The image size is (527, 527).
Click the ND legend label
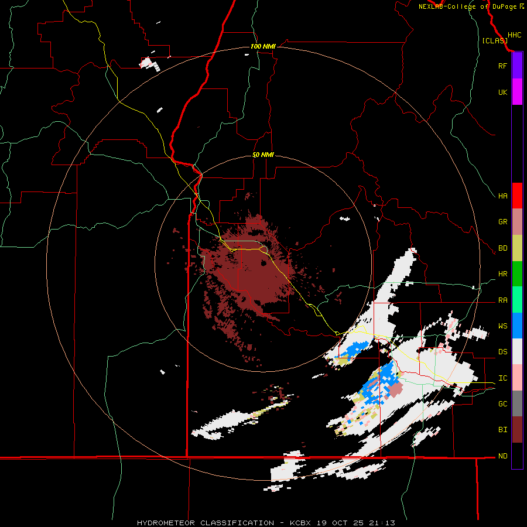(x=502, y=456)
